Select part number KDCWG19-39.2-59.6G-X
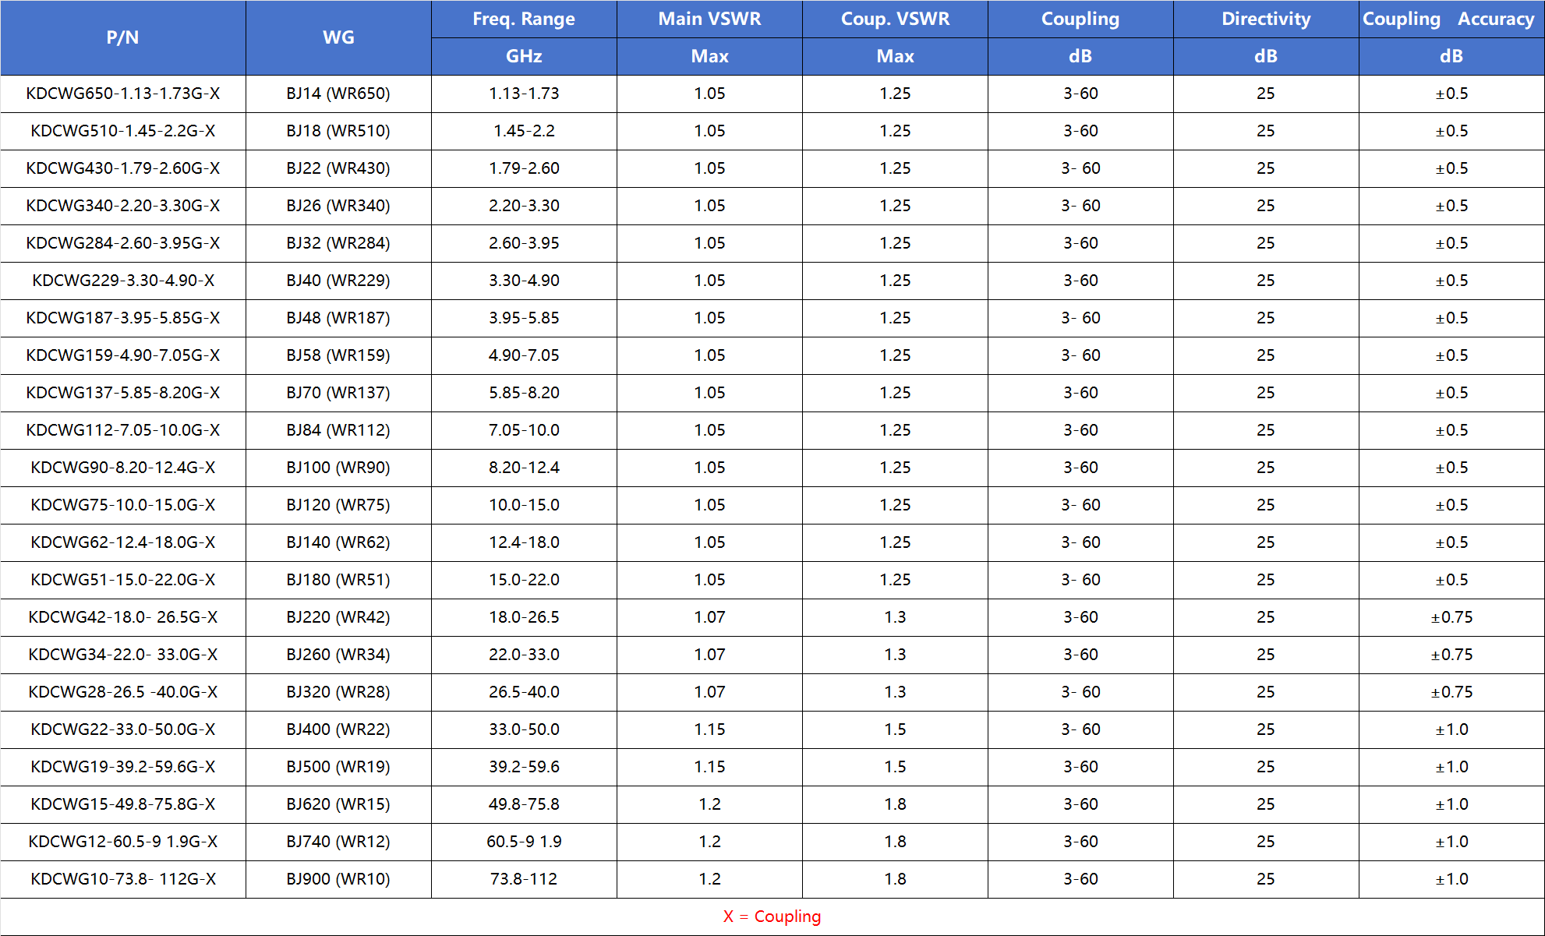 click(123, 767)
